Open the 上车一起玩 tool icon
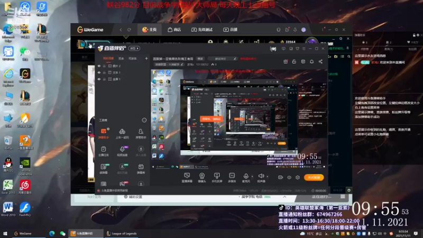 point(122,134)
